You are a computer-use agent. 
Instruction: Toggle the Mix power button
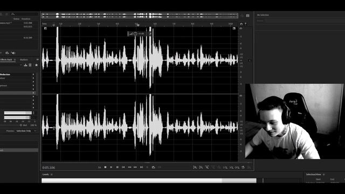click(21, 125)
